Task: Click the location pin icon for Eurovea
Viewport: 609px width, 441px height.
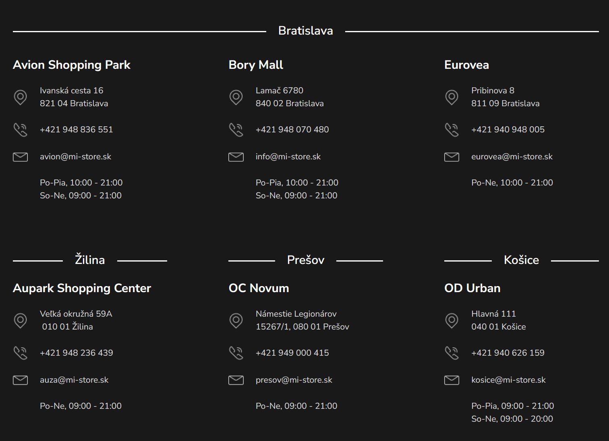Action: point(452,97)
